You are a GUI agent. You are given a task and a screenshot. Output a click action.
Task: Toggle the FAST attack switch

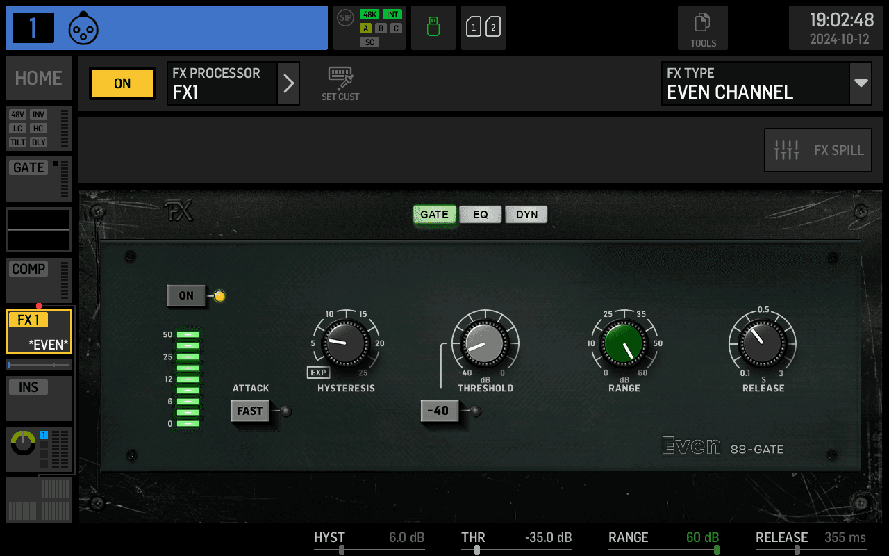tap(250, 411)
